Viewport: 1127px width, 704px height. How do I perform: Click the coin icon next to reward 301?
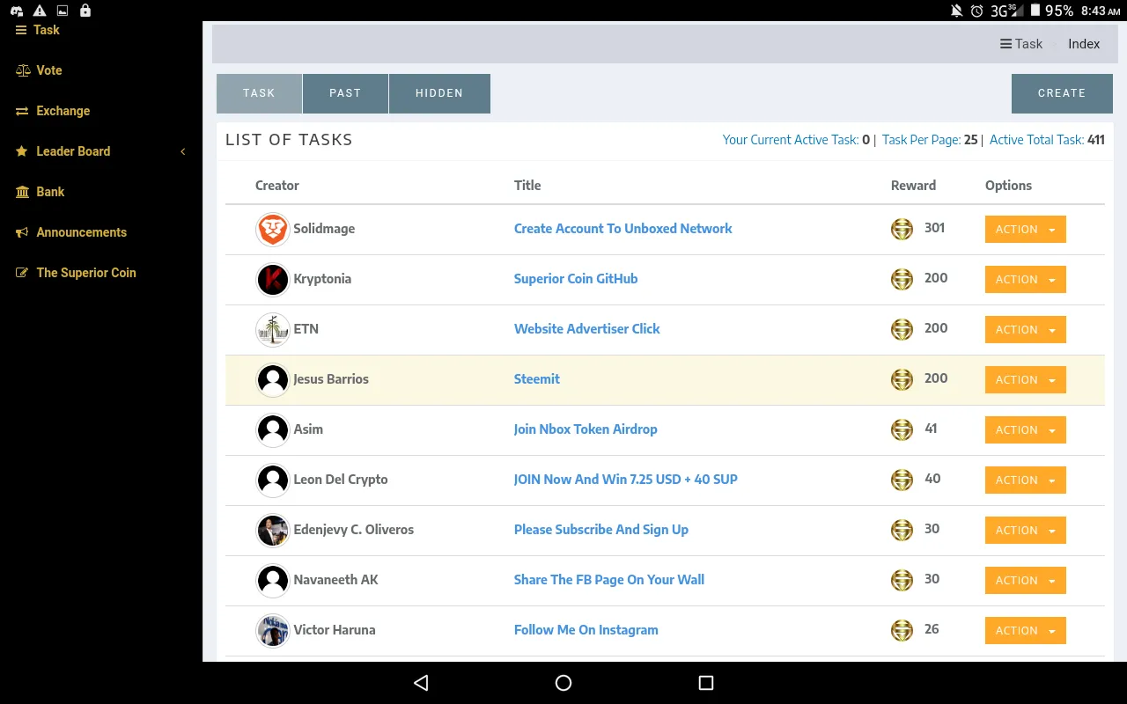(902, 229)
